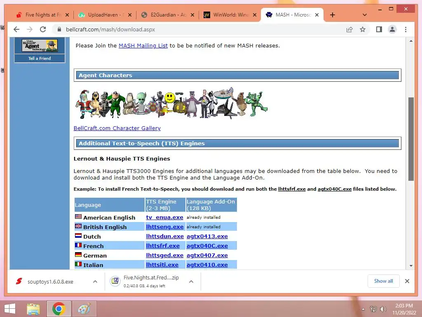
Task: Show hidden system tray icons
Action: [363, 309]
